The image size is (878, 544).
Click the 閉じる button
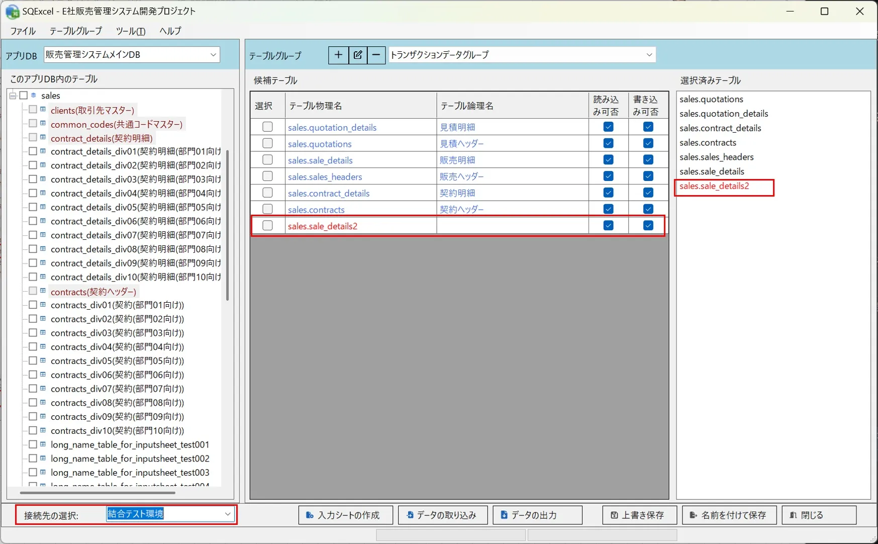tap(819, 515)
